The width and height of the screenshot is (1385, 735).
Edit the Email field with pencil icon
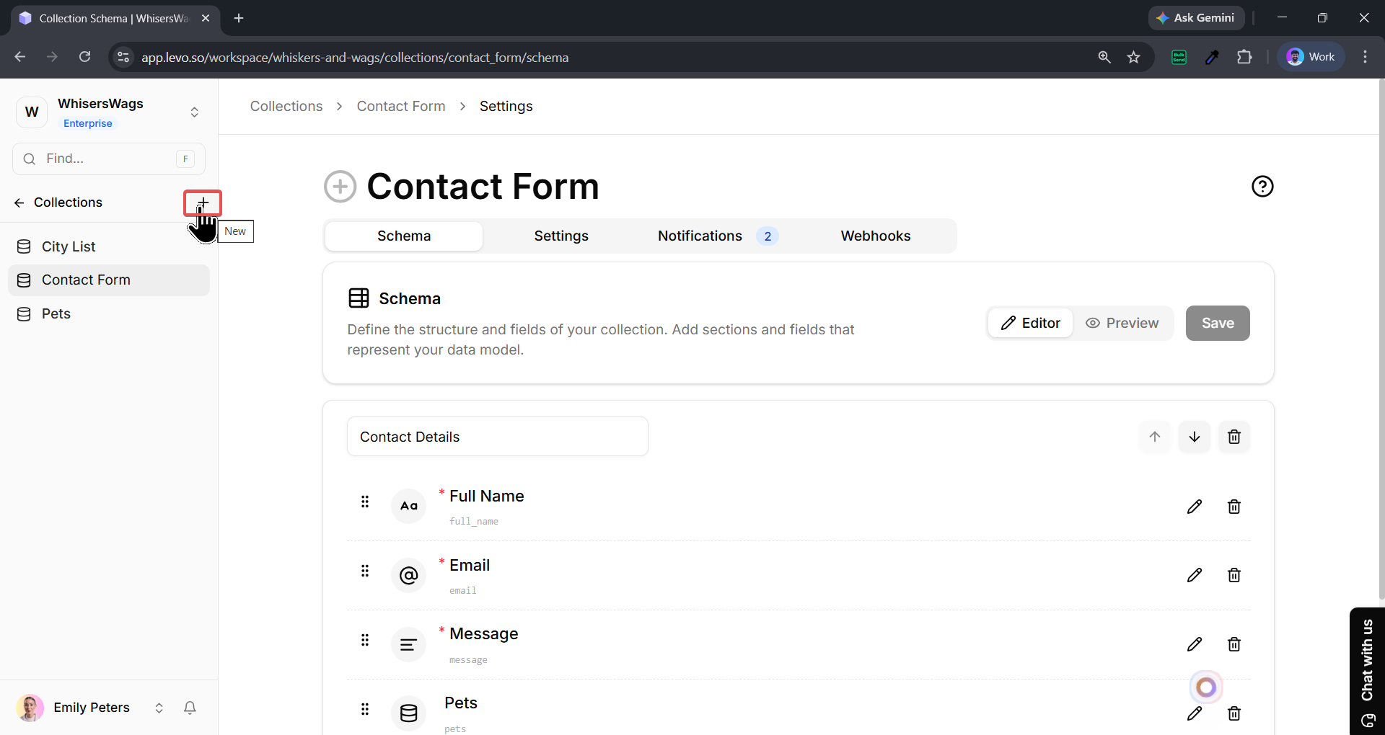pos(1194,575)
